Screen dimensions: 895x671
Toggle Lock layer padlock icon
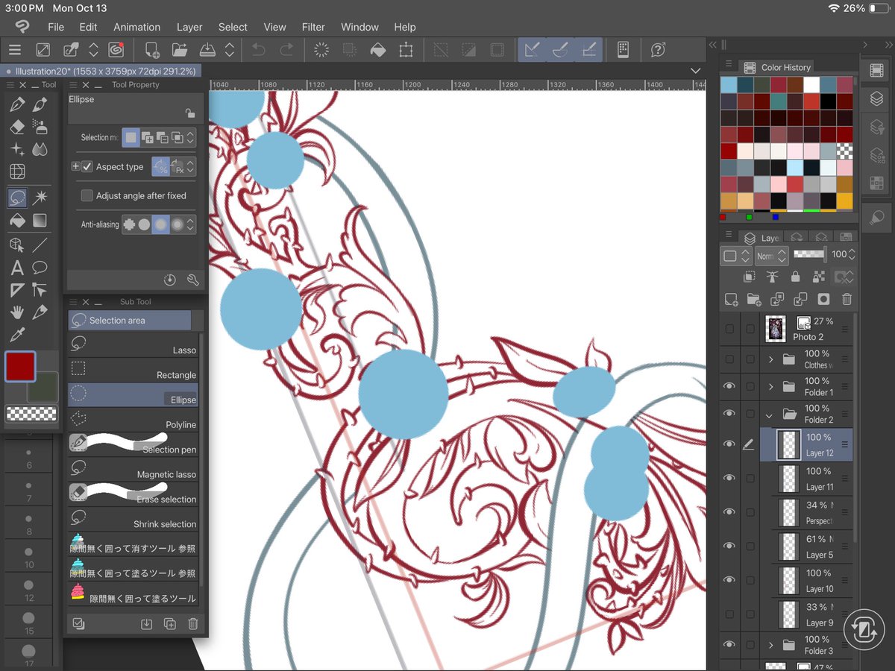pyautogui.click(x=795, y=277)
